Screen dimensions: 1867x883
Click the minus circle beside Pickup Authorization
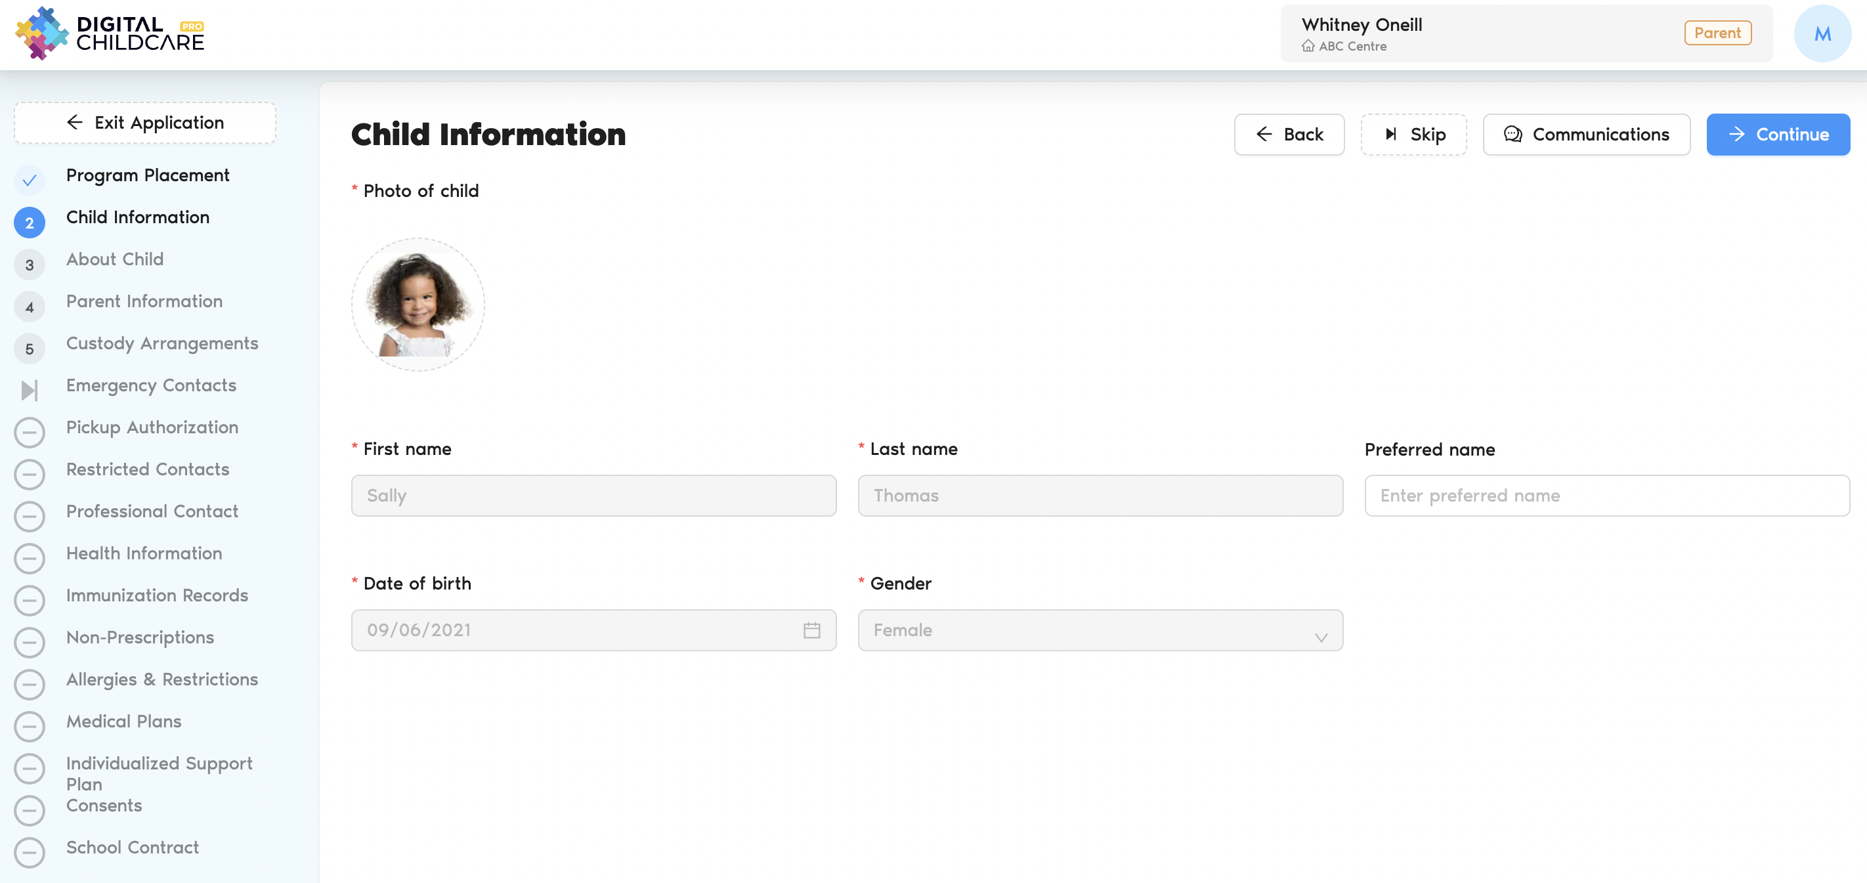(30, 432)
